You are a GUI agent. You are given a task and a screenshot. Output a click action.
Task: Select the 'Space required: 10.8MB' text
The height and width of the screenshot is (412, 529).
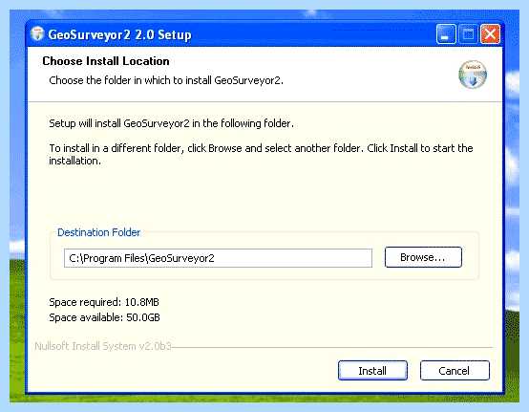coord(104,302)
